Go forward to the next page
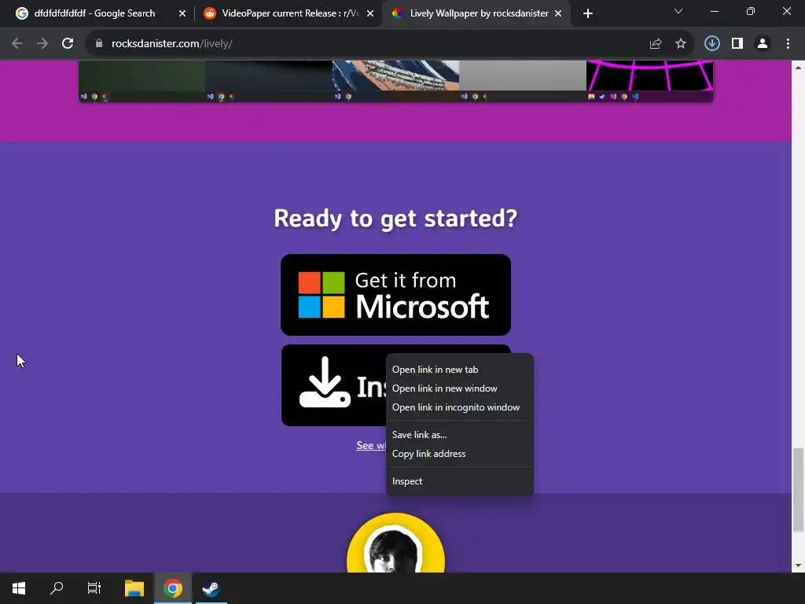Image resolution: width=805 pixels, height=604 pixels. click(x=42, y=44)
